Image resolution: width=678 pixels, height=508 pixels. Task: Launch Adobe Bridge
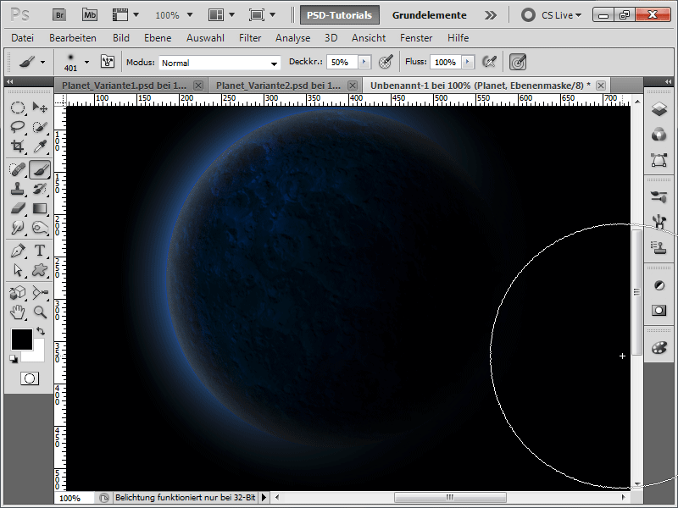[59, 15]
